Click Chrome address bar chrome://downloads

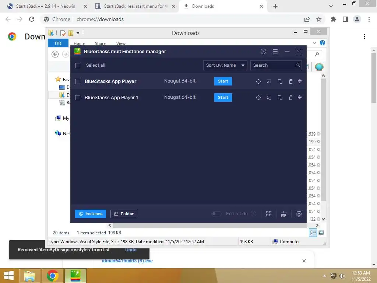click(x=100, y=19)
